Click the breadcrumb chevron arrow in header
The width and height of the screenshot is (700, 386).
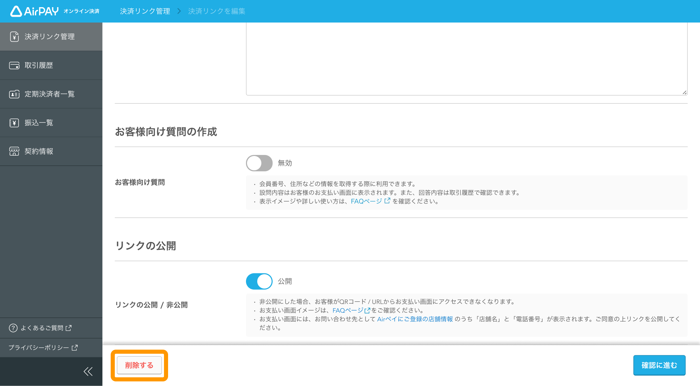pyautogui.click(x=179, y=11)
